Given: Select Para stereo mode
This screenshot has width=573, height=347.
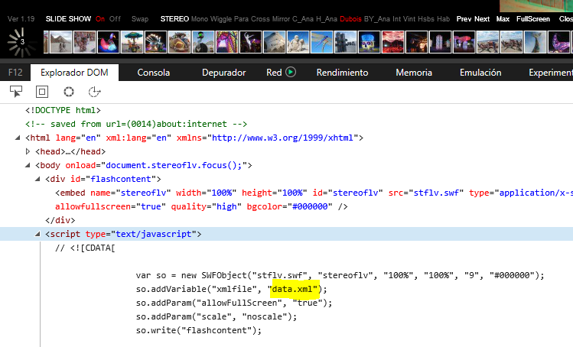Looking at the screenshot, I should (241, 19).
